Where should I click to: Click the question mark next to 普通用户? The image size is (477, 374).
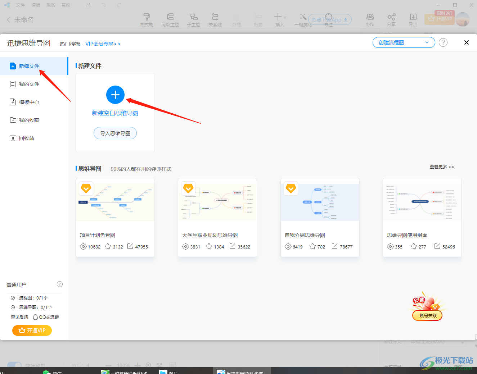click(60, 284)
